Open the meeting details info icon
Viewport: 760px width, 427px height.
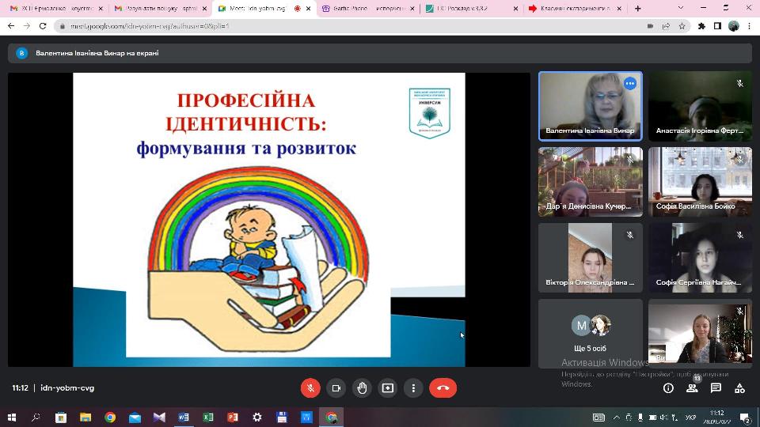[x=668, y=388]
